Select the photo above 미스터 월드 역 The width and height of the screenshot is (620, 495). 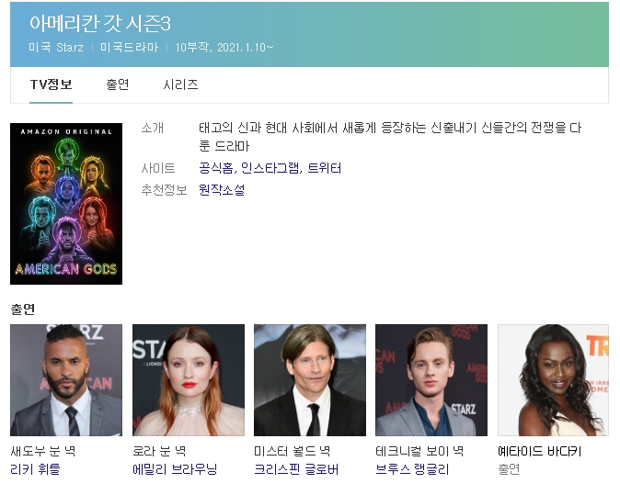click(310, 379)
